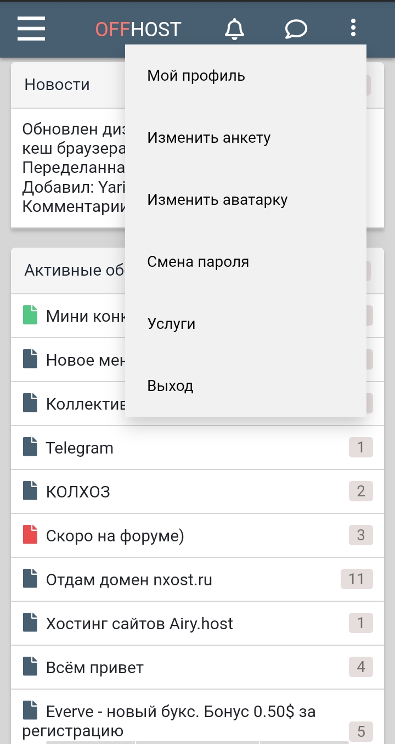Open the "Всём привет" topic
This screenshot has width=395, height=744.
(94, 668)
